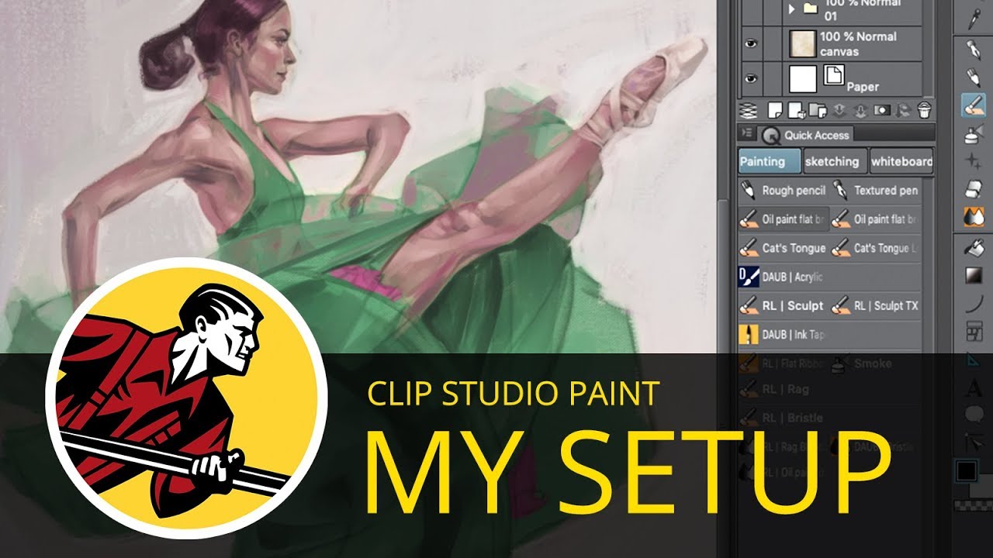993x558 pixels.
Task: Click the Paper layer page icon
Action: [x=833, y=75]
